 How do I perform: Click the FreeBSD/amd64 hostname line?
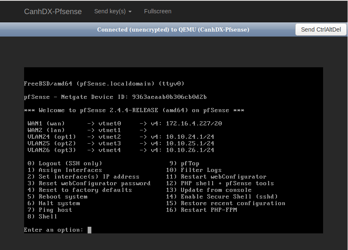click(x=104, y=84)
